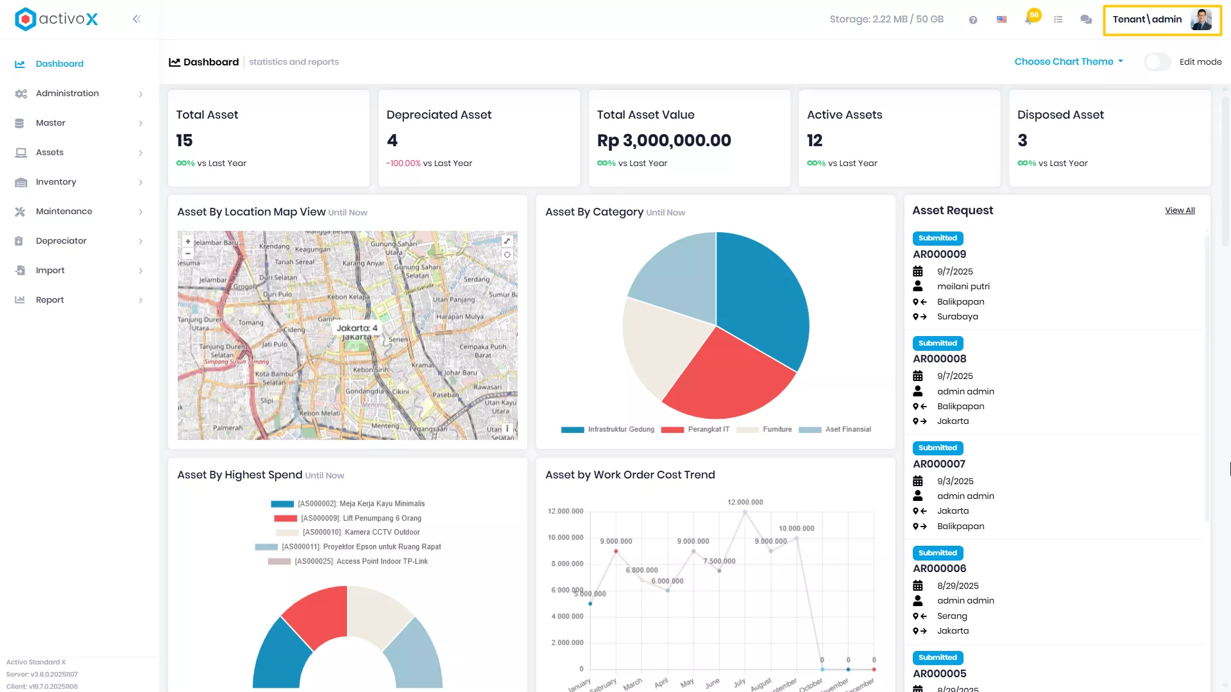Change language via the flag icon
The image size is (1231, 692).
click(x=1001, y=19)
